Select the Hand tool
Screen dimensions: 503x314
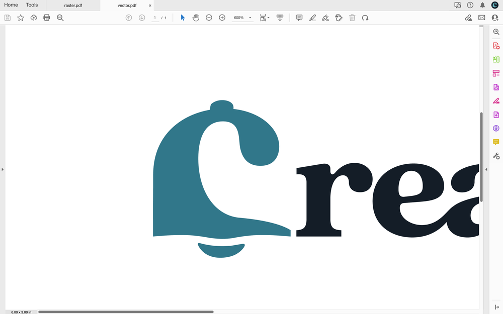(196, 18)
